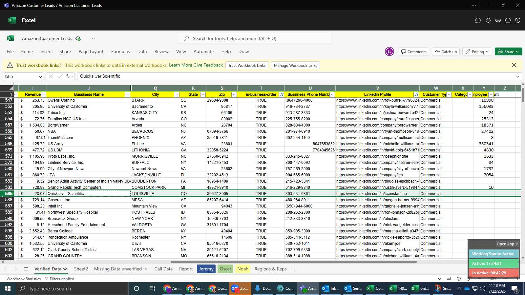Image resolution: width=525 pixels, height=295 pixels.
Task: Click the Catch up button
Action: (x=446, y=51)
